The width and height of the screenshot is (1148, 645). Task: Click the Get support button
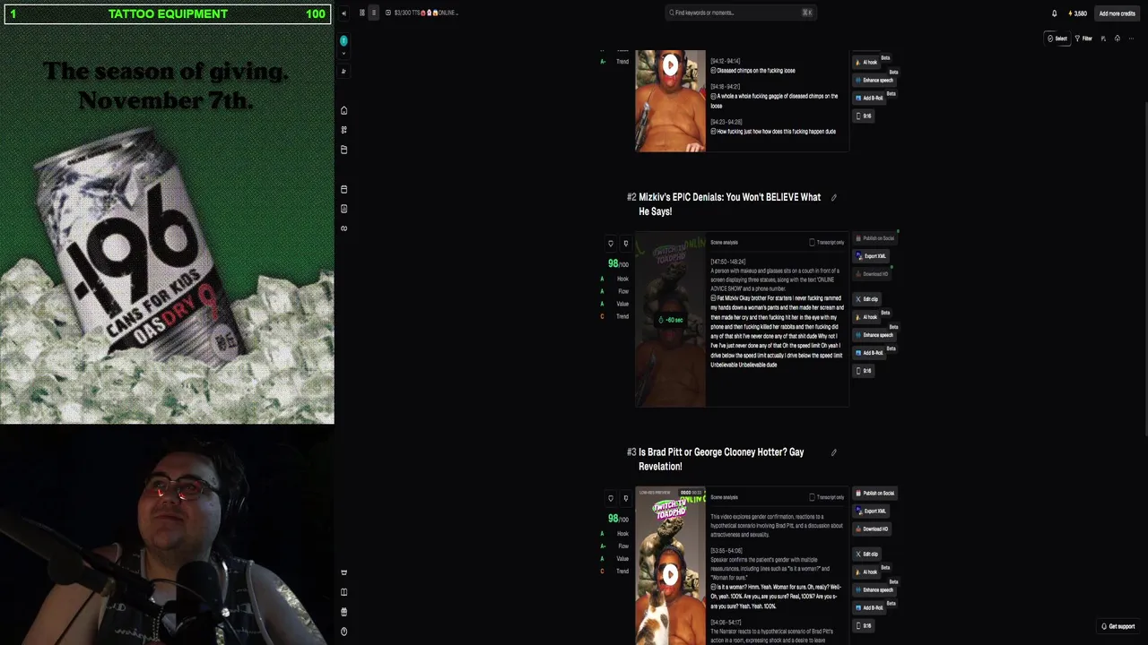tap(1118, 626)
